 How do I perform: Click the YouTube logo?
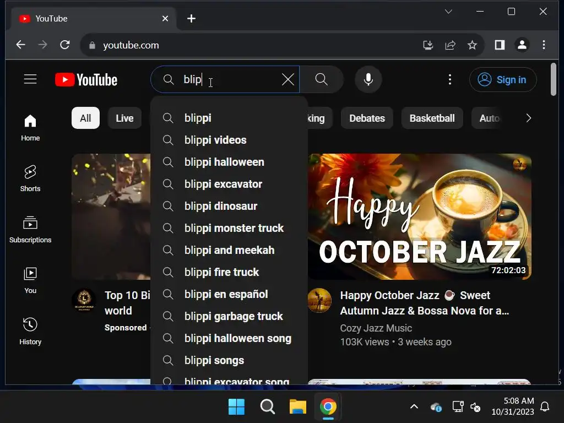coord(86,79)
